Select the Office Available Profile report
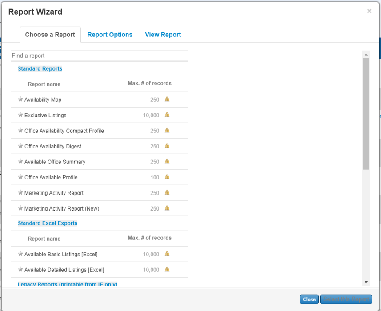The width and height of the screenshot is (381, 311). click(x=51, y=177)
